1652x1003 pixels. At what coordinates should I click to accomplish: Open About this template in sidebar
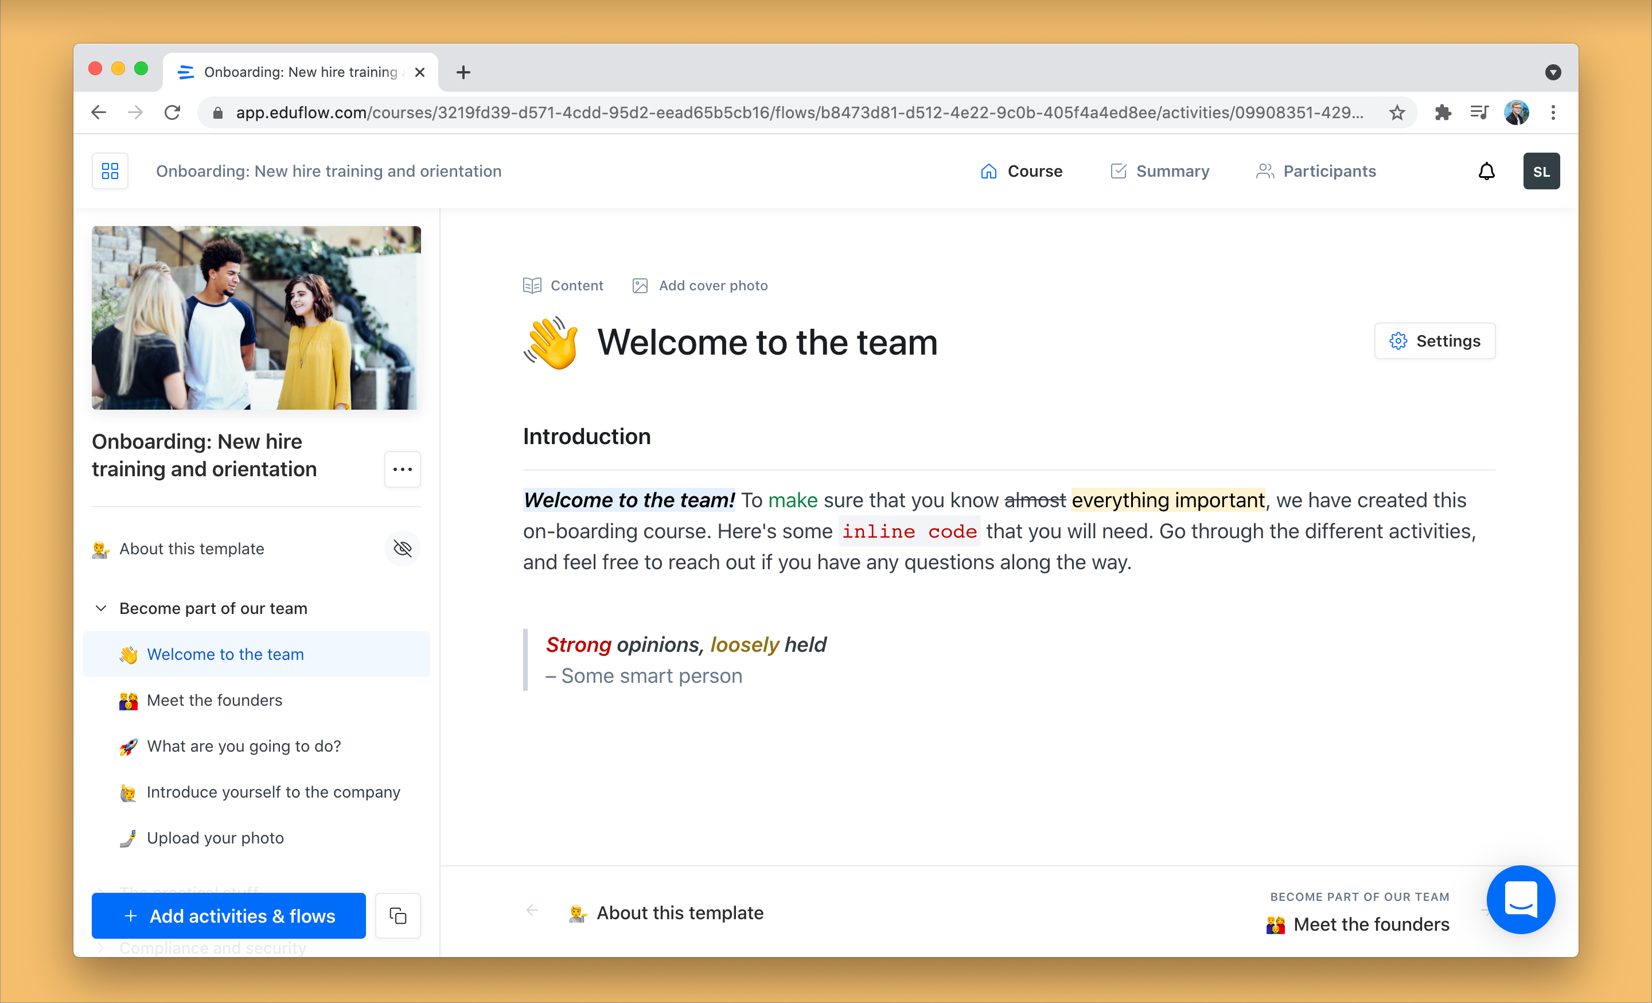click(192, 549)
